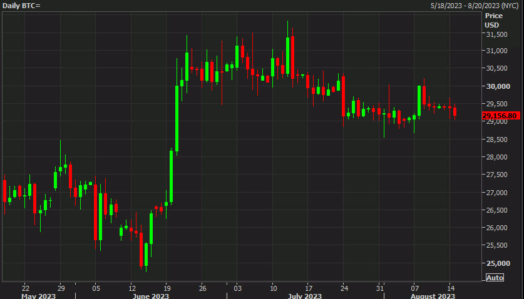Click the 26,500 price axis label

pyautogui.click(x=496, y=210)
